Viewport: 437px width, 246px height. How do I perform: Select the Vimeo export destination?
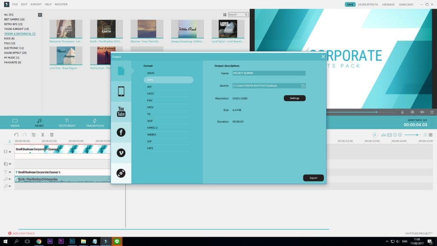121,152
